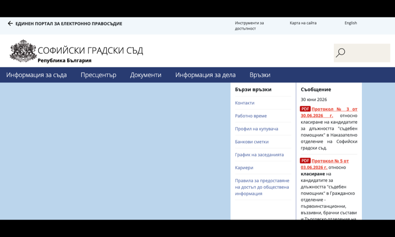Open the Информация за дела menu
The image size is (395, 237).
(205, 75)
